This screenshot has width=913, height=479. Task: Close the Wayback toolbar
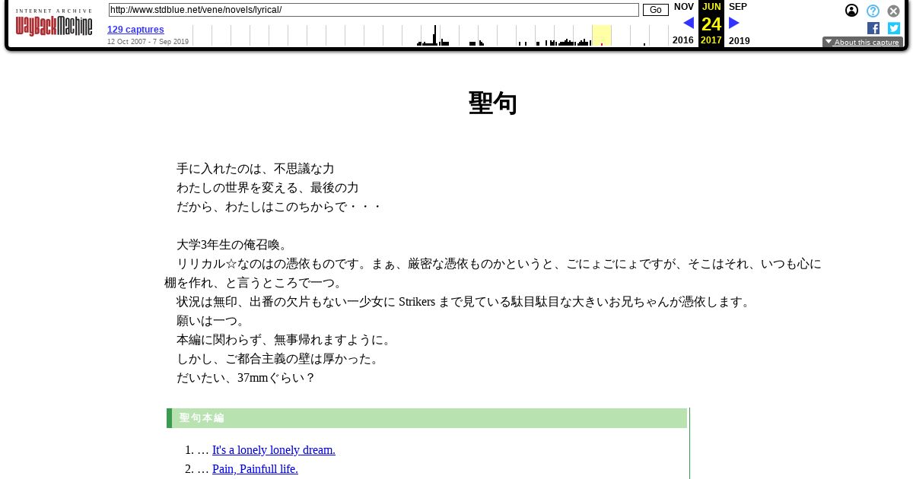point(894,11)
